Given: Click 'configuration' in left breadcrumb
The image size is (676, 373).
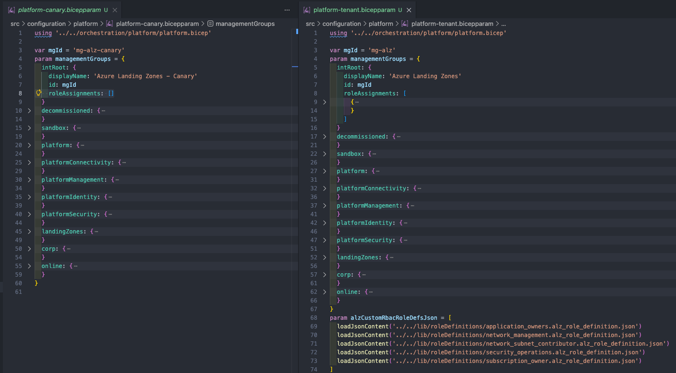Looking at the screenshot, I should (46, 23).
